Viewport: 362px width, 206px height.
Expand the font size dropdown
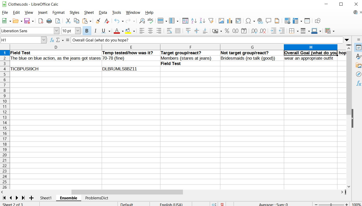pyautogui.click(x=78, y=31)
